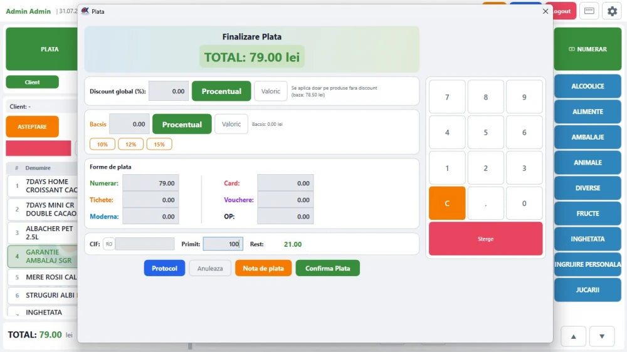
Task: Click the blue Protocol button
Action: (x=164, y=268)
